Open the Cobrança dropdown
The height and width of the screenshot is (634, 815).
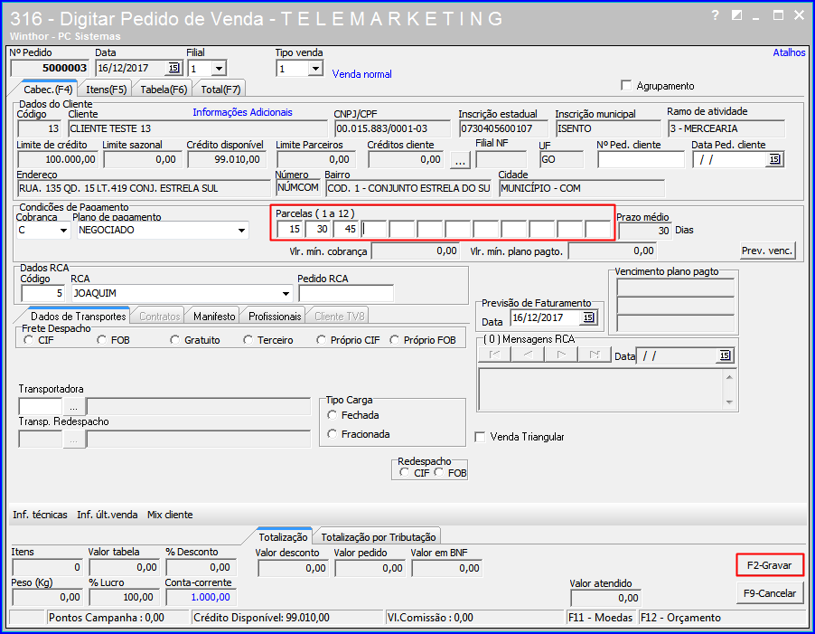coord(63,230)
